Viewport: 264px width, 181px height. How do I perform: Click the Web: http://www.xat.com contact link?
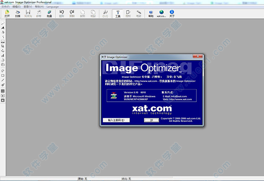pyautogui.click(x=177, y=99)
